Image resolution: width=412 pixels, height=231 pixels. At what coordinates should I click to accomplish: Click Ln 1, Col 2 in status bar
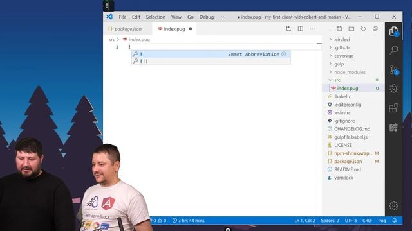[304, 221]
